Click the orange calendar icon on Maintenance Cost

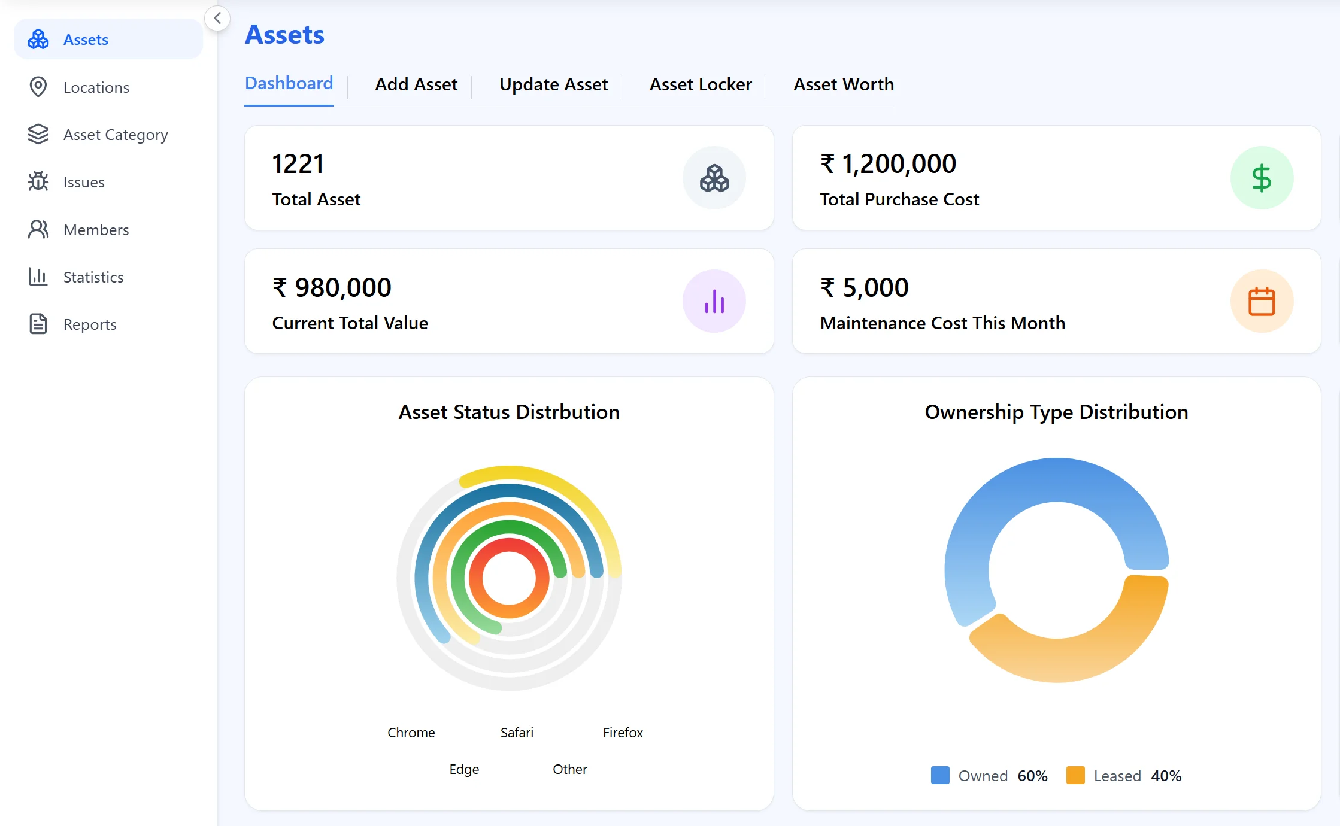[1262, 301]
